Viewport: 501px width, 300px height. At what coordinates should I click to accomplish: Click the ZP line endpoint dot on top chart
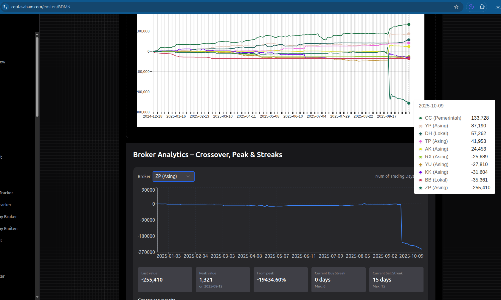409,103
